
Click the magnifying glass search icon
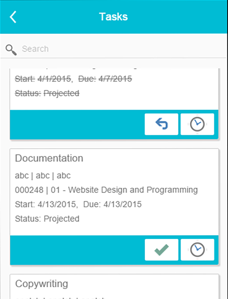pyautogui.click(x=12, y=49)
